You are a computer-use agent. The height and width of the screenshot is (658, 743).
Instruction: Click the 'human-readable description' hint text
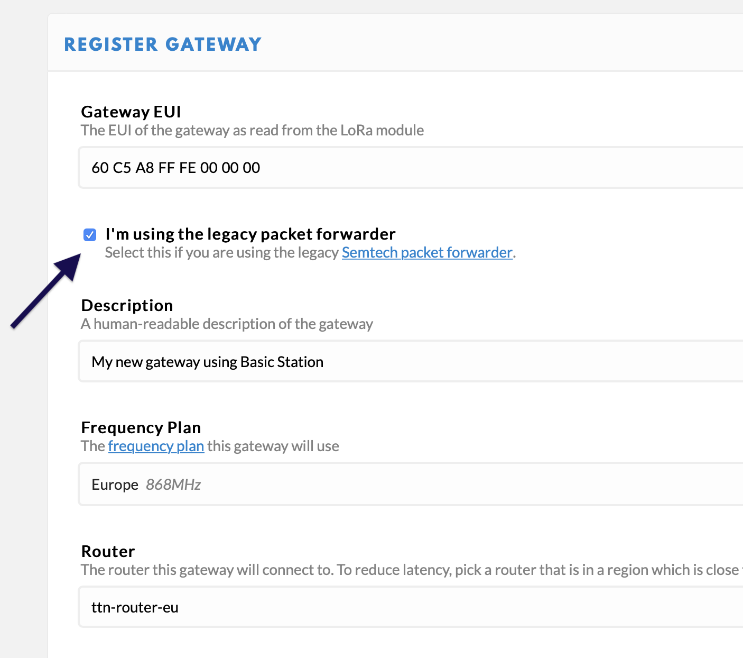[x=227, y=324]
